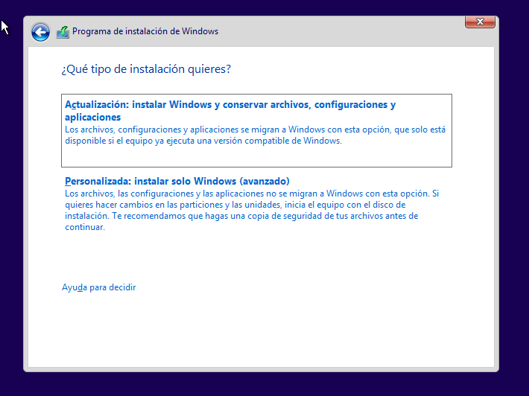Close the Windows setup dialog
Screen dimensions: 529x396
point(480,22)
